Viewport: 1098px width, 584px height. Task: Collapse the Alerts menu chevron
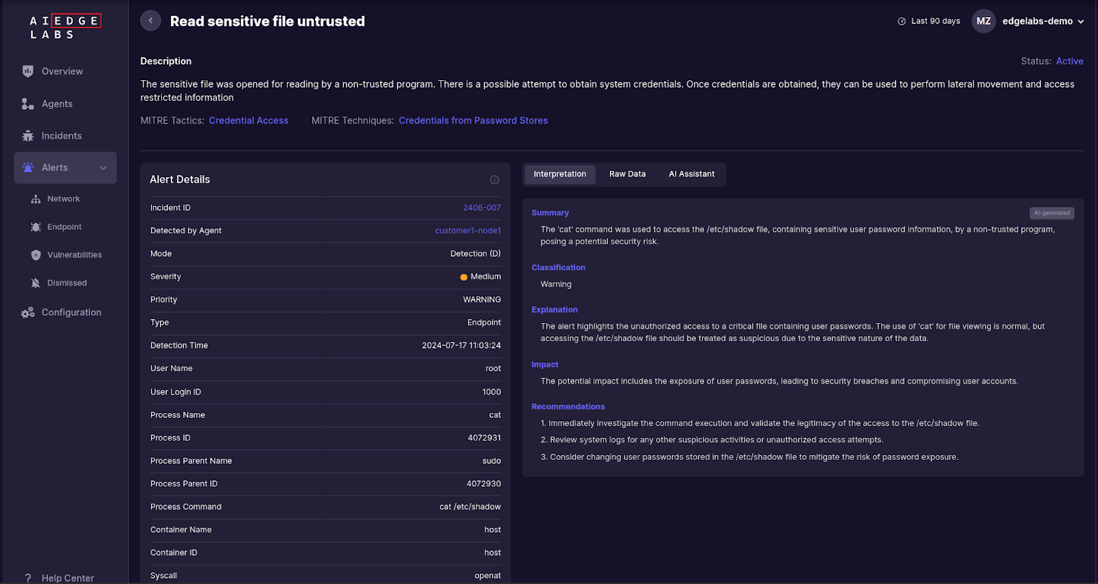104,168
